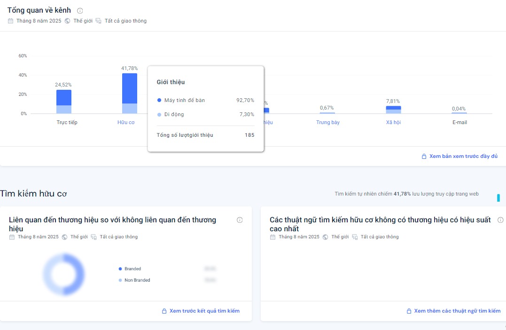Click device icon beside Tất cả giao thông at top
This screenshot has width=506, height=330.
pyautogui.click(x=98, y=21)
